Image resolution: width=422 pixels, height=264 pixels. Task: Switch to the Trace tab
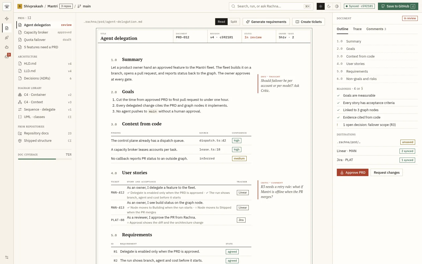tap(357, 29)
